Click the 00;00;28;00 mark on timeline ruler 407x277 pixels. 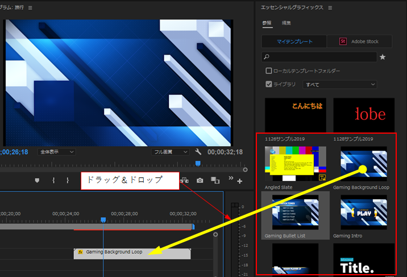(124, 214)
